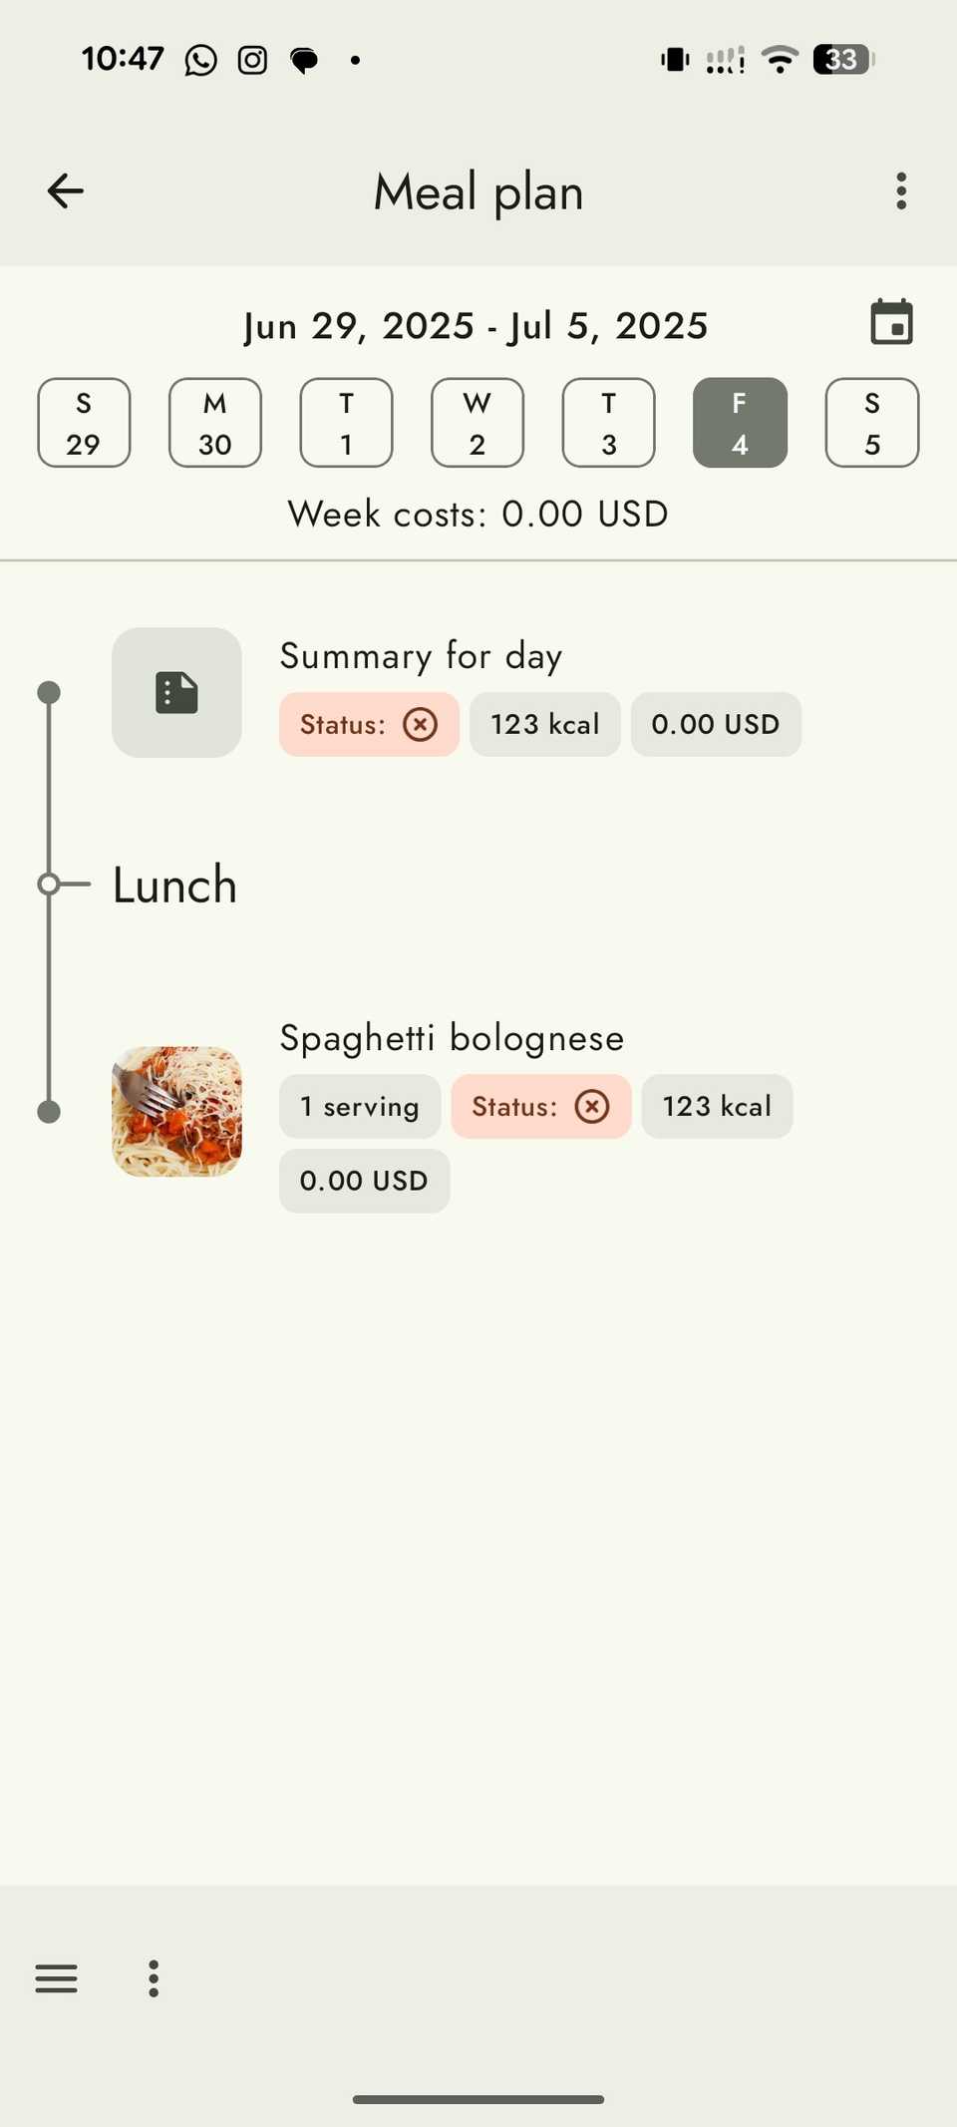Image resolution: width=957 pixels, height=2127 pixels.
Task: Open the date range Jun 29 - Jul 5
Action: [477, 325]
